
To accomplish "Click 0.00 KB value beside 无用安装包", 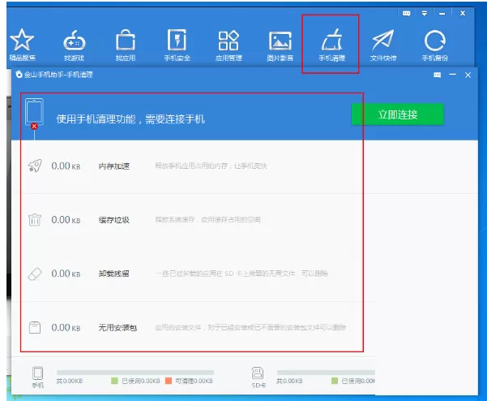I will [x=66, y=328].
